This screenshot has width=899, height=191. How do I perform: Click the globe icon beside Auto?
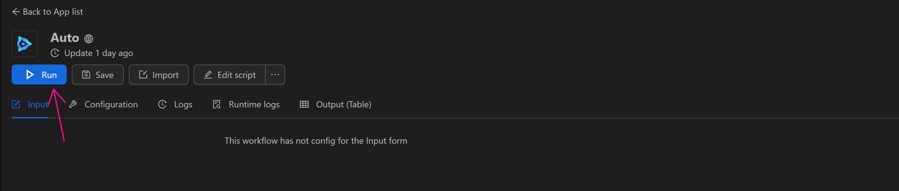tap(89, 39)
